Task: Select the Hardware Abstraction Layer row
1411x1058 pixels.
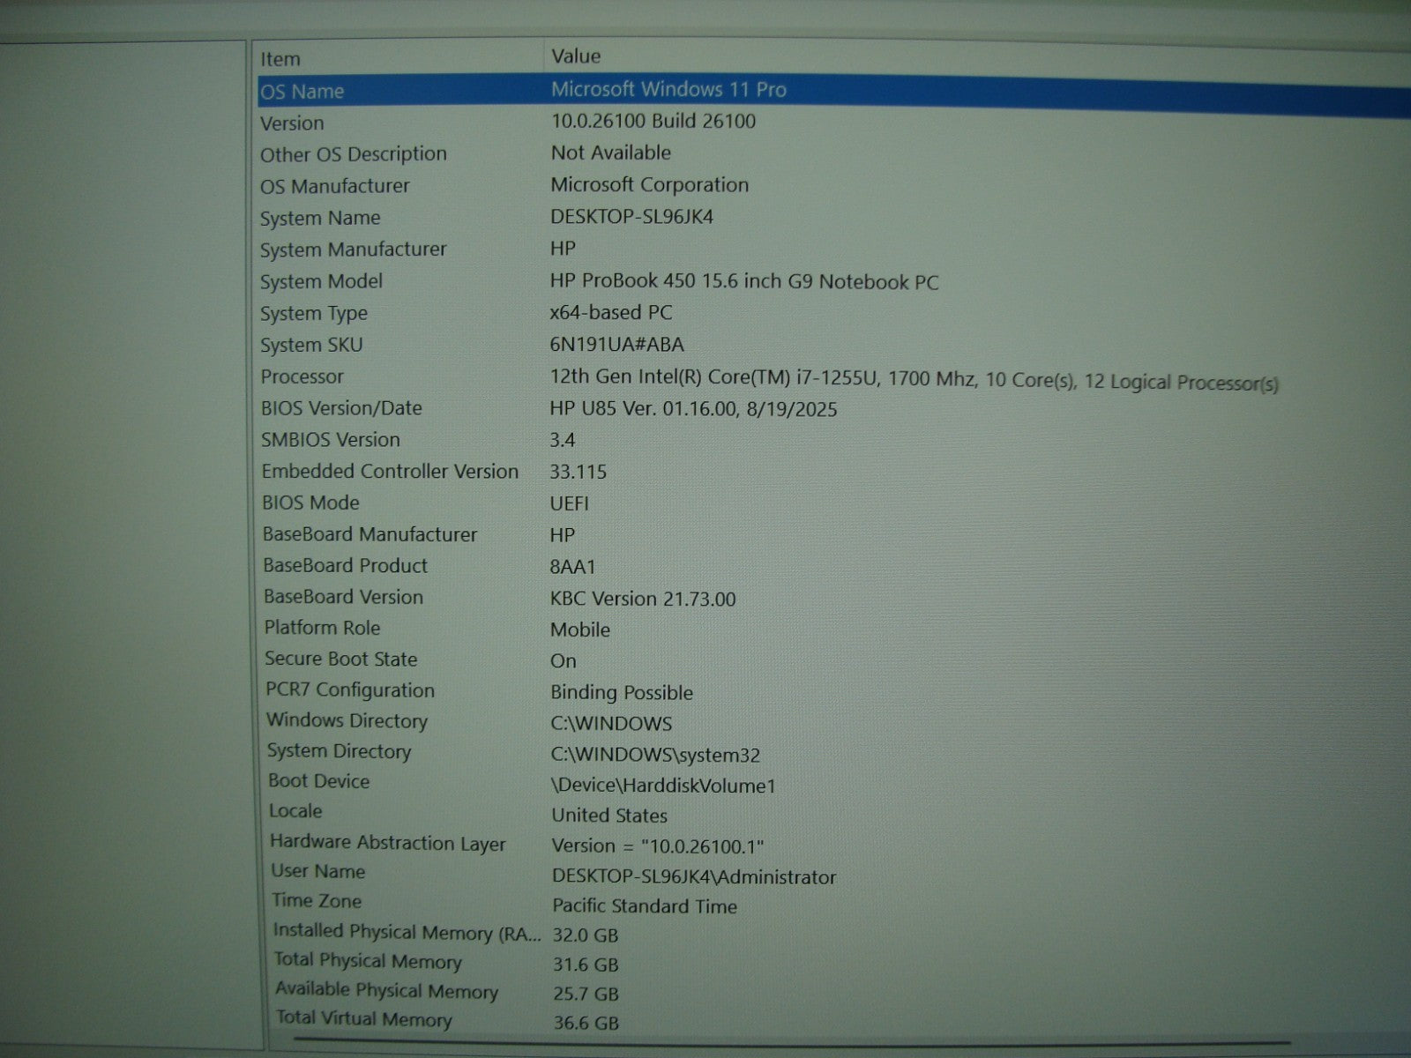Action: click(x=387, y=843)
